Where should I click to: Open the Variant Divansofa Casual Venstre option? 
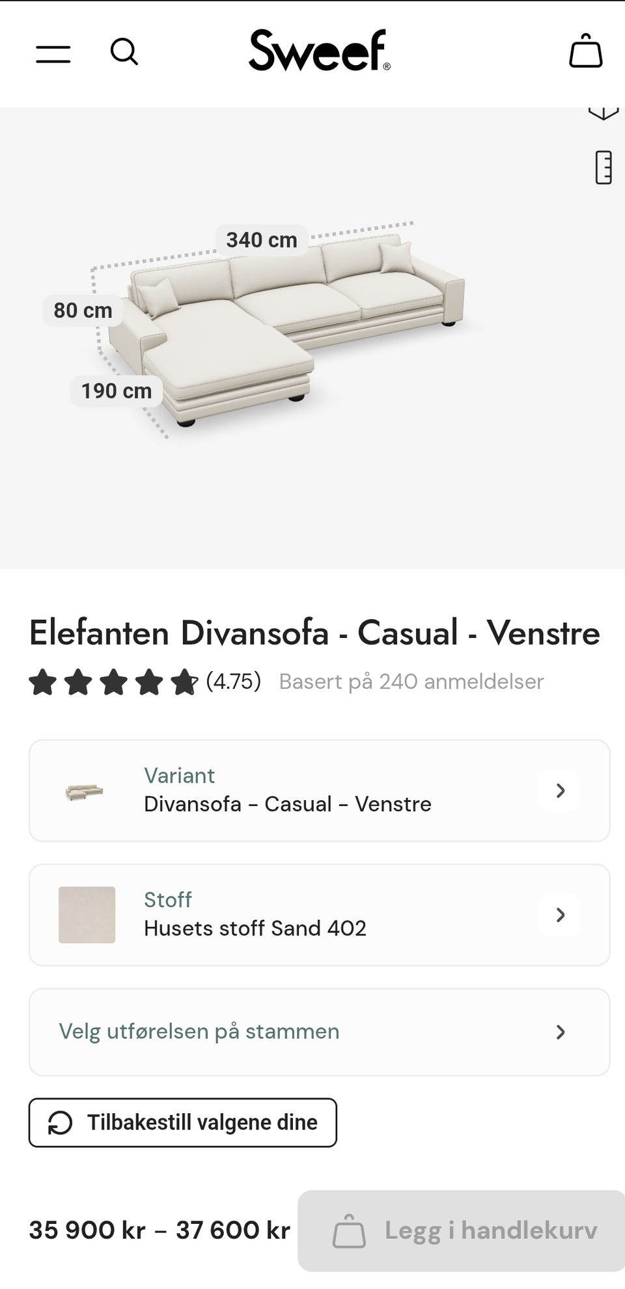point(287,791)
